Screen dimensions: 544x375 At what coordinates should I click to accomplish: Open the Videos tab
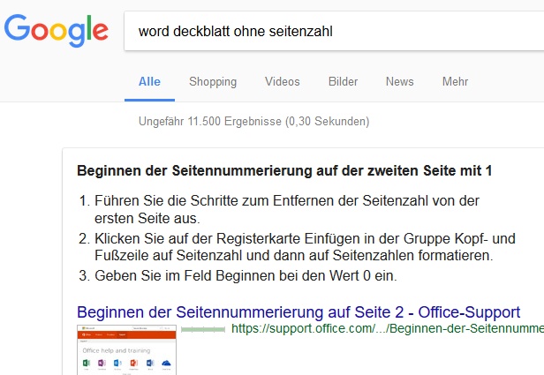click(282, 81)
